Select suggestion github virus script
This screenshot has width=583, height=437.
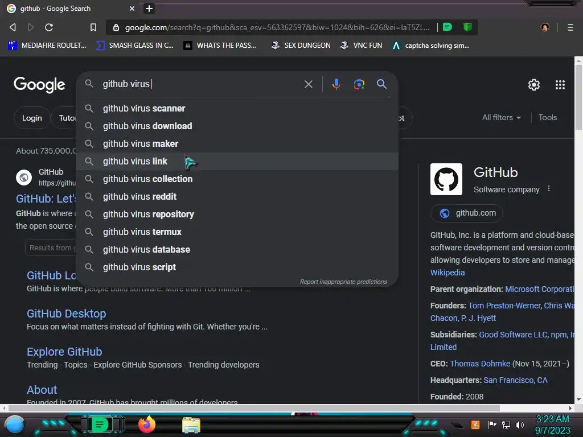(x=237, y=267)
